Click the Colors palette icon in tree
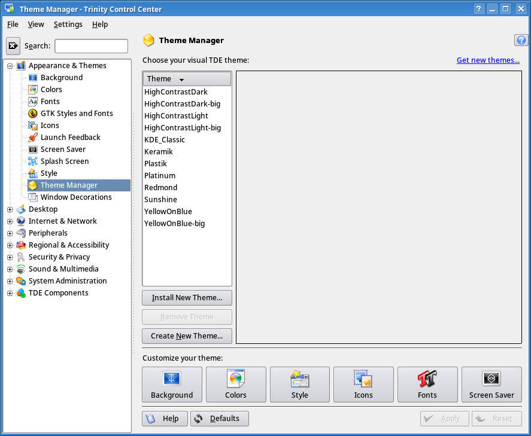 tap(33, 90)
